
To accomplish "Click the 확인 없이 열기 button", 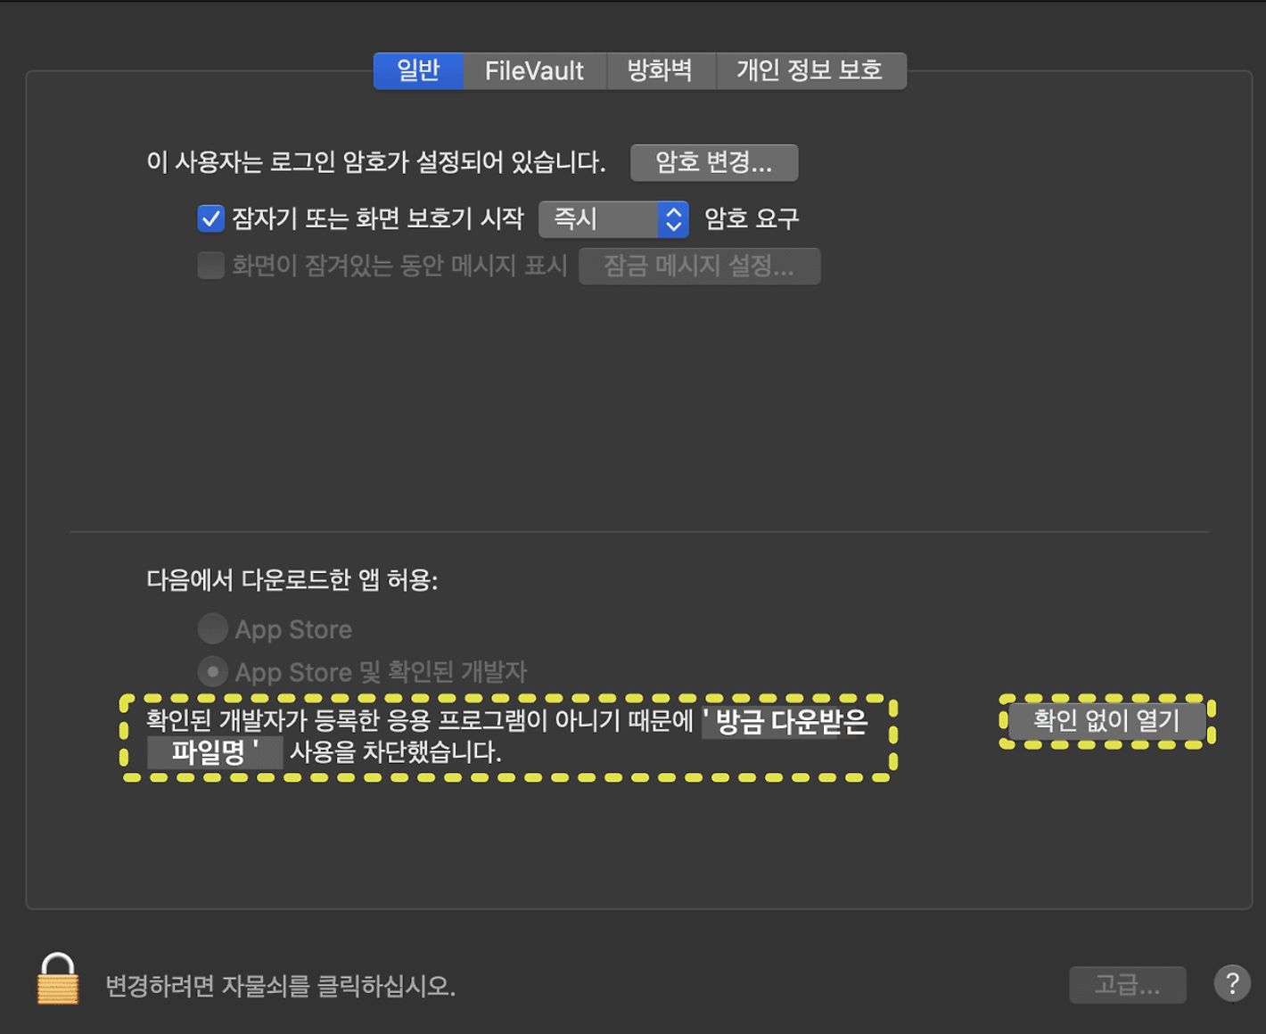I will coord(1106,720).
